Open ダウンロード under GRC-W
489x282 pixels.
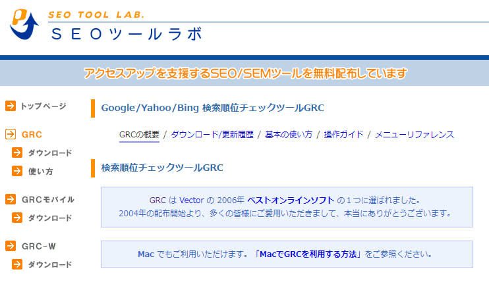pyautogui.click(x=50, y=265)
